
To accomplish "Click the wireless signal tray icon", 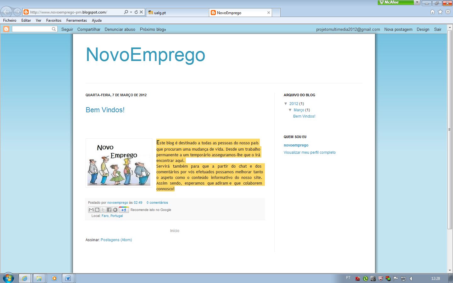I will pos(373,279).
